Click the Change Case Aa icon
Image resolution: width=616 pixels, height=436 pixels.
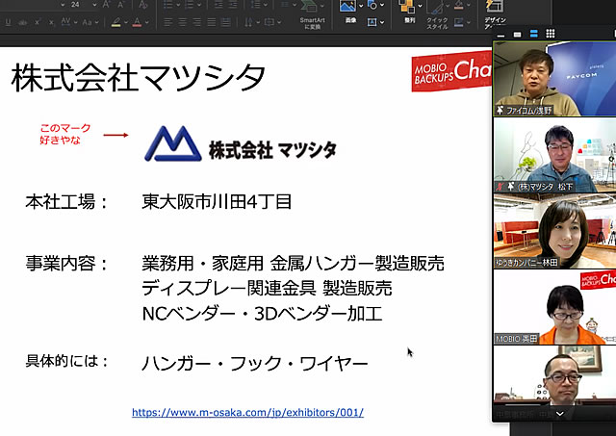(x=88, y=22)
